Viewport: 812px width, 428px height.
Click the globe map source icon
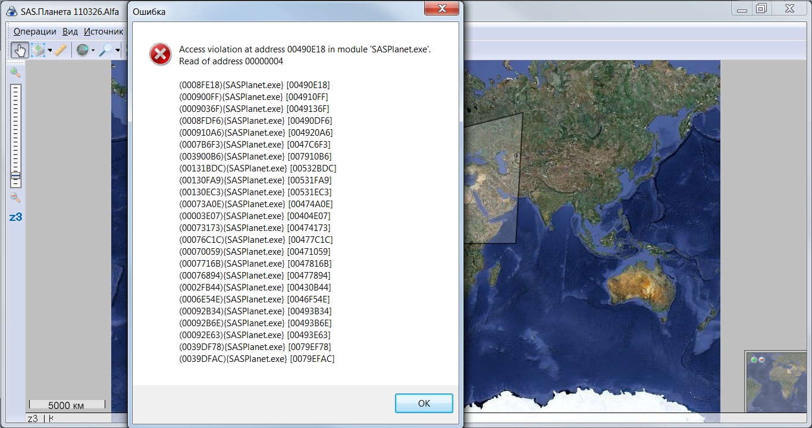click(82, 51)
